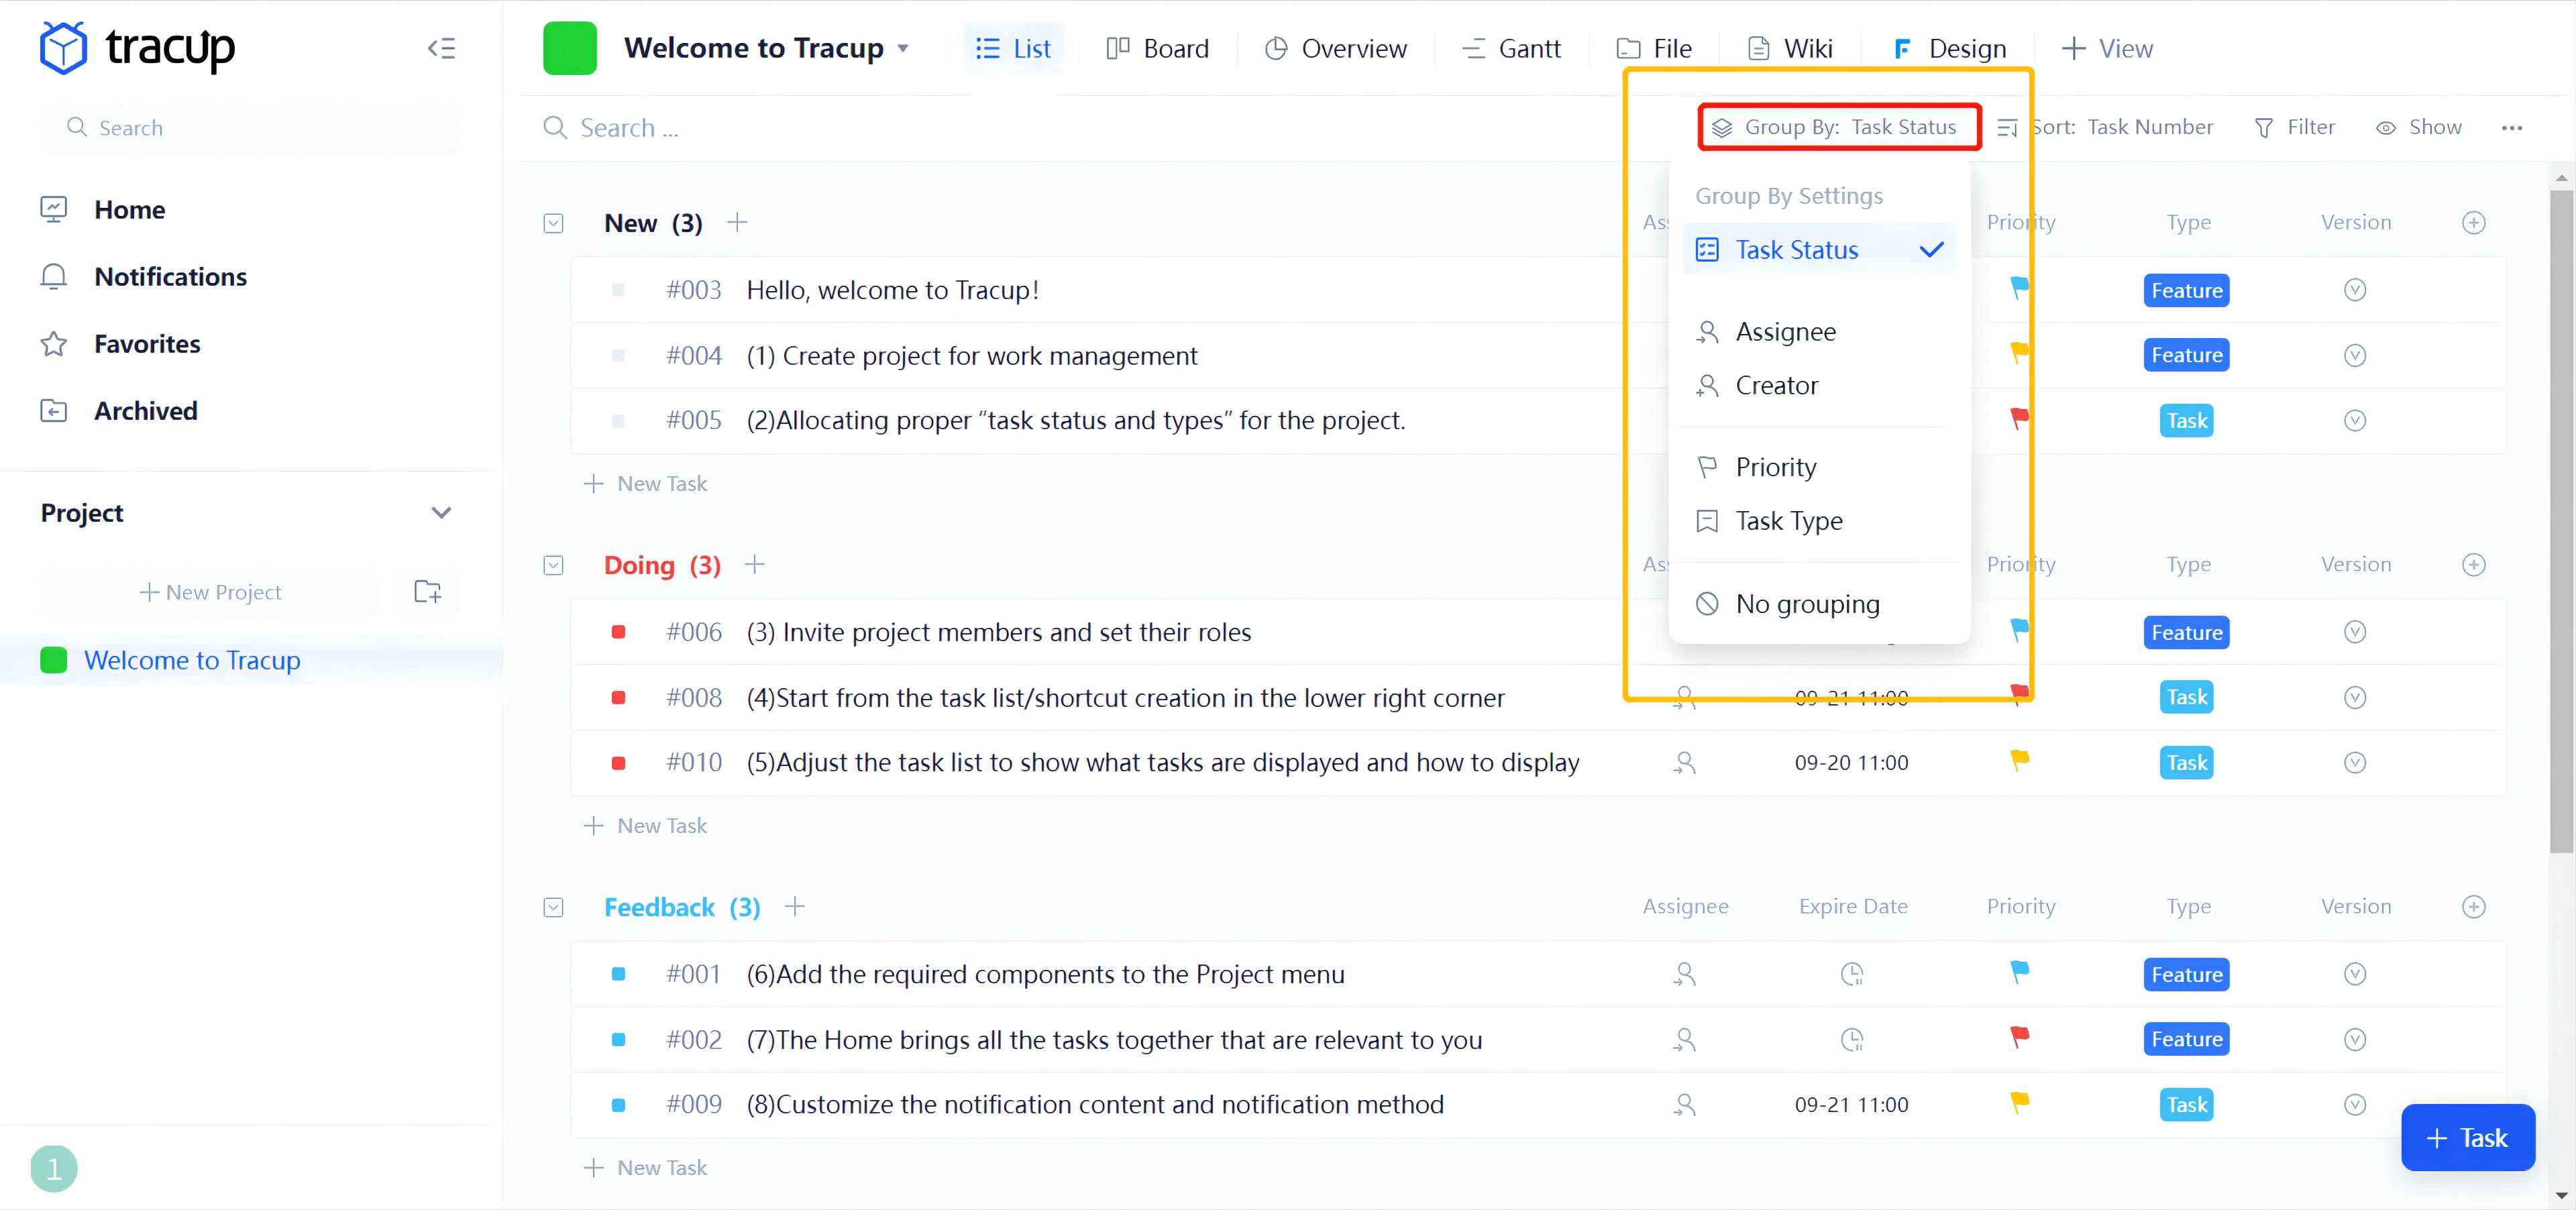Toggle collapse for Doing section

pos(555,563)
